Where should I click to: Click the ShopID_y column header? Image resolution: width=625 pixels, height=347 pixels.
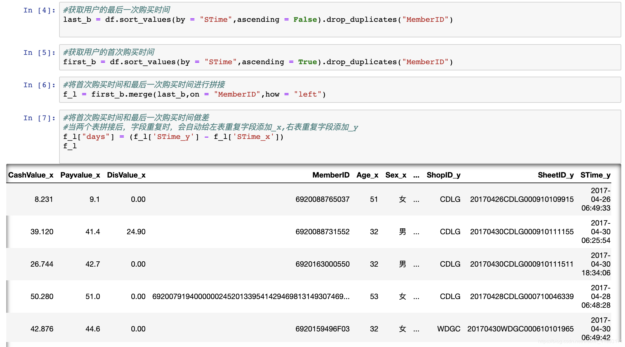tap(443, 175)
